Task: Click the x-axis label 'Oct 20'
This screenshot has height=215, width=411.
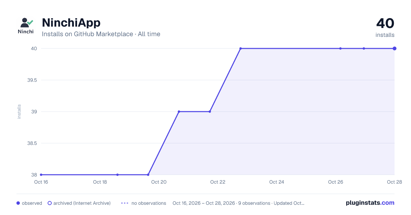Action: (159, 182)
